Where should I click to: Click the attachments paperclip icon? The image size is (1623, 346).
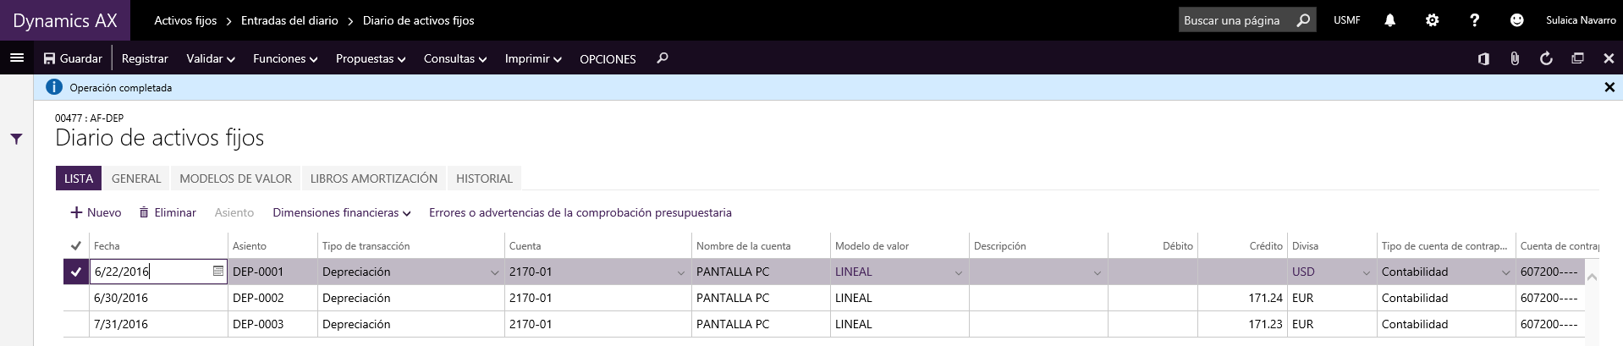[x=1515, y=58]
